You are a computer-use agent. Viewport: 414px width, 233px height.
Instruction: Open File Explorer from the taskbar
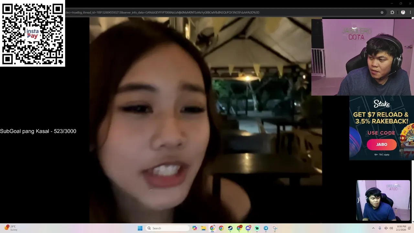point(203,228)
